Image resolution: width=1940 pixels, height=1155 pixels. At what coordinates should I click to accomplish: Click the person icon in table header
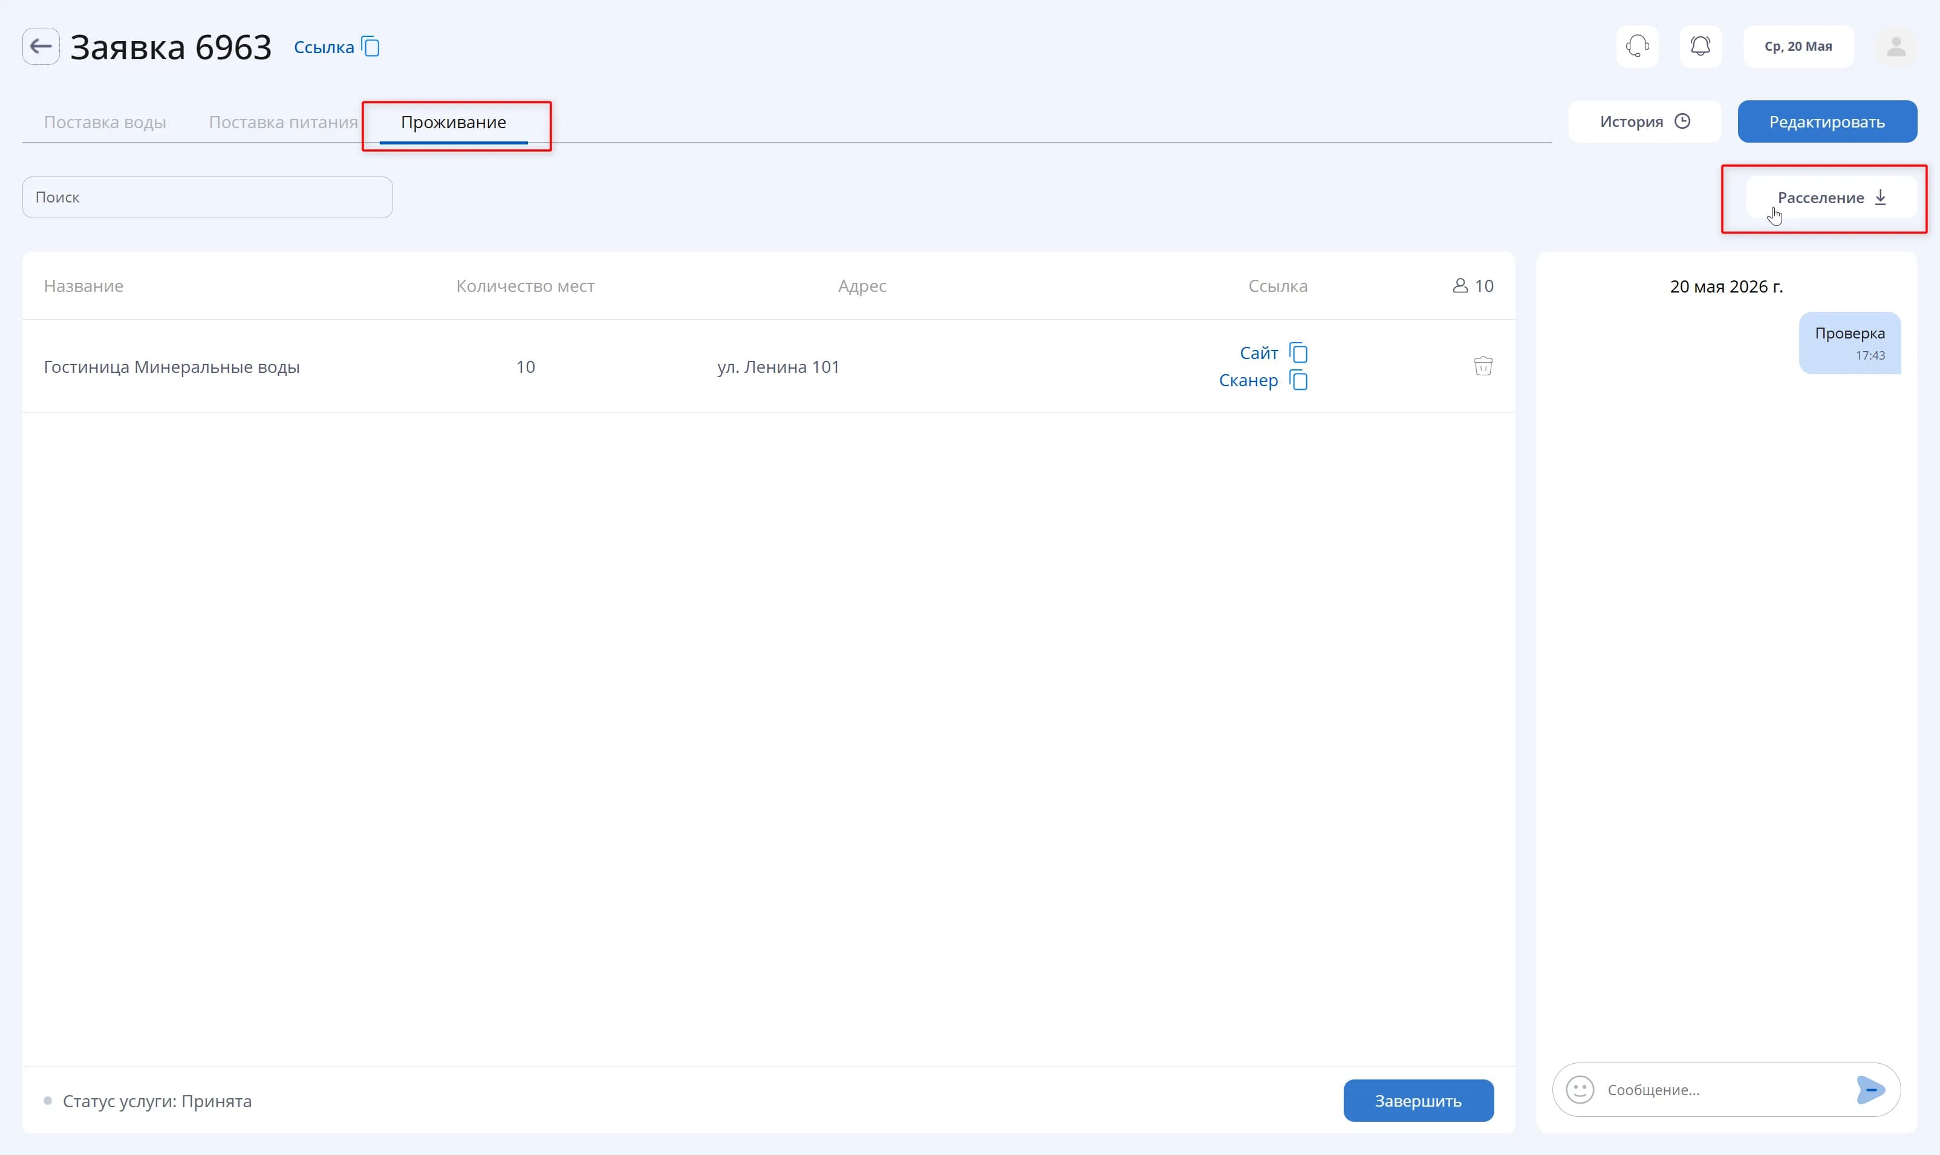[x=1460, y=286]
